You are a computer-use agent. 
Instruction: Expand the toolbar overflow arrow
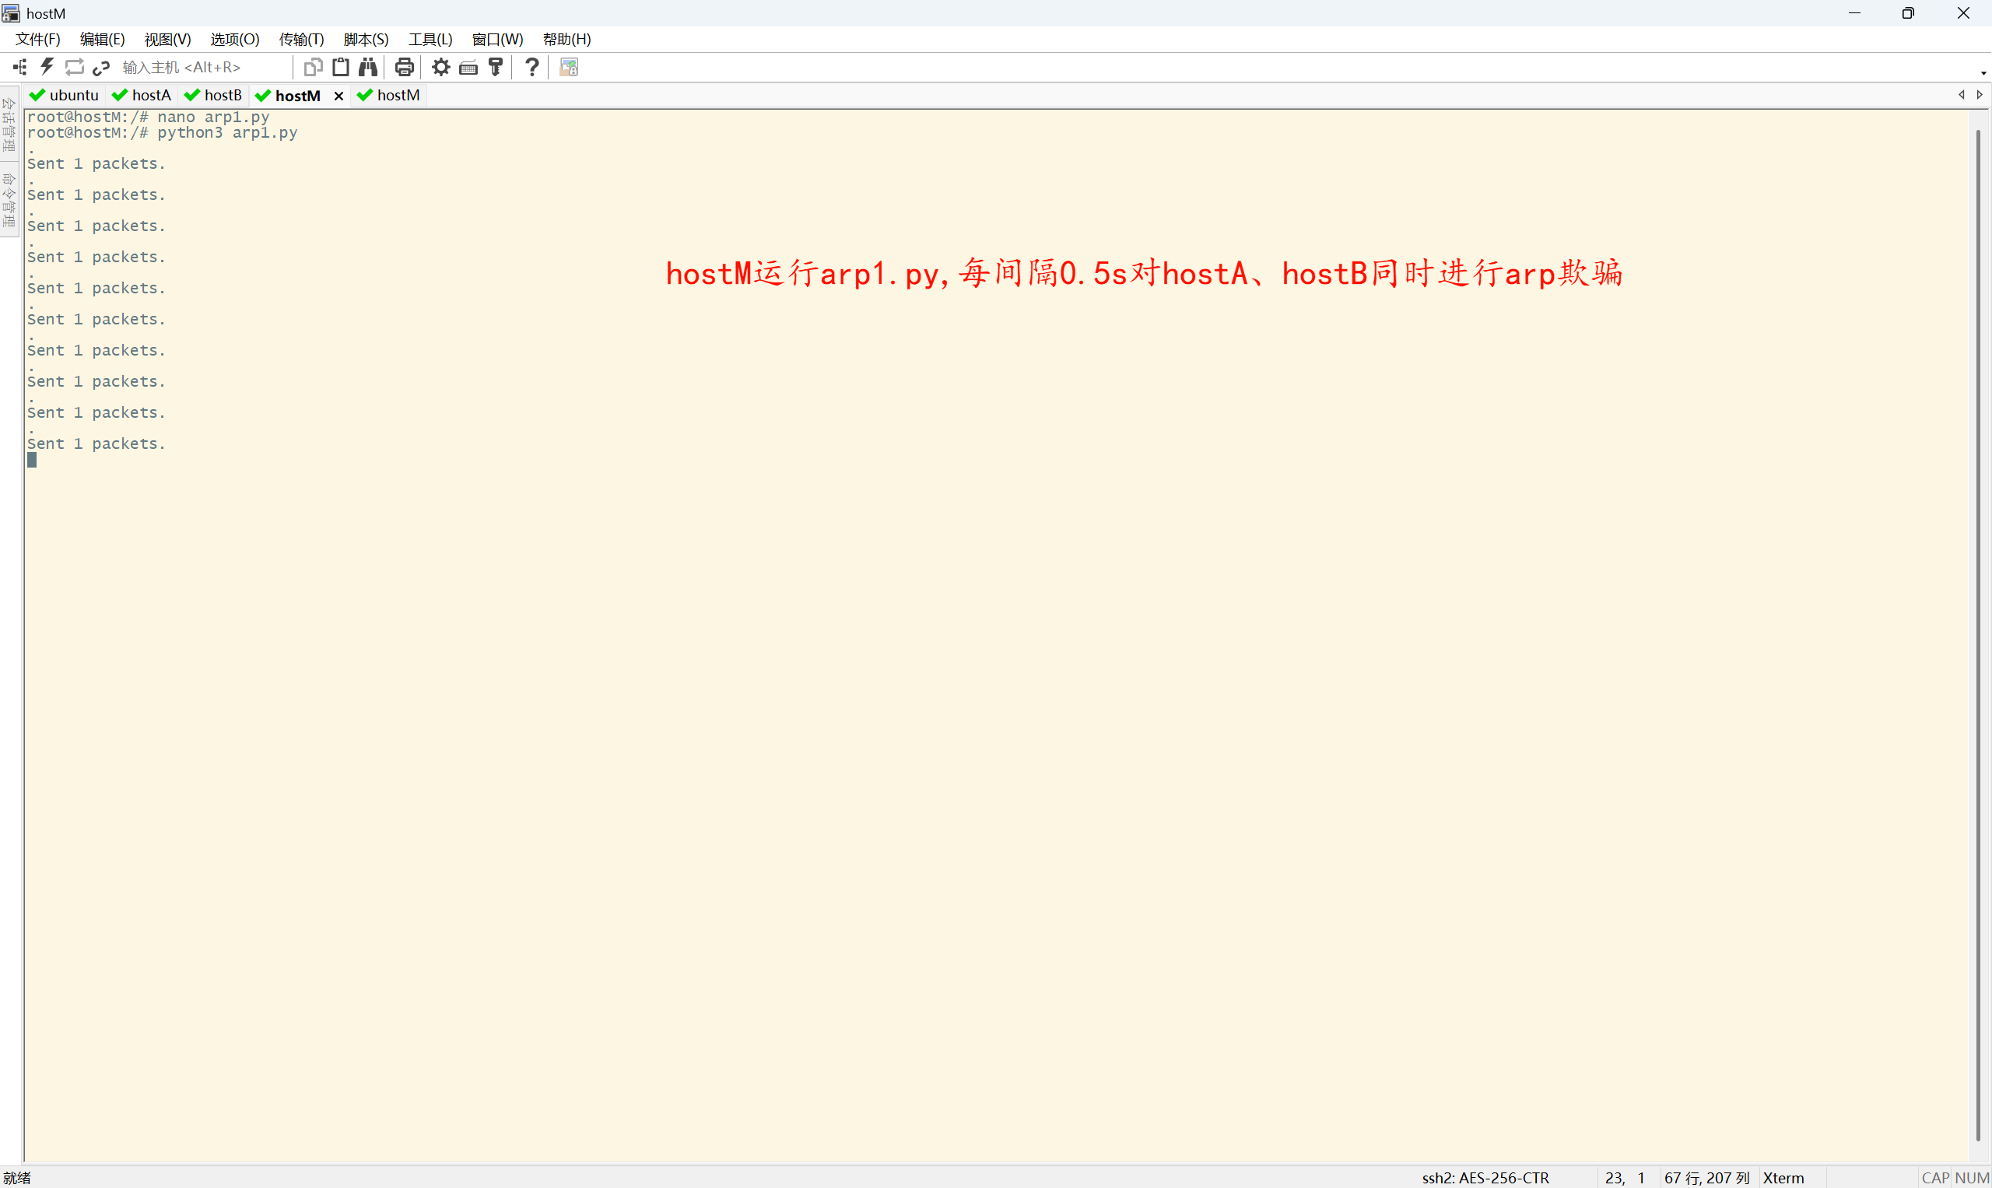(1983, 73)
